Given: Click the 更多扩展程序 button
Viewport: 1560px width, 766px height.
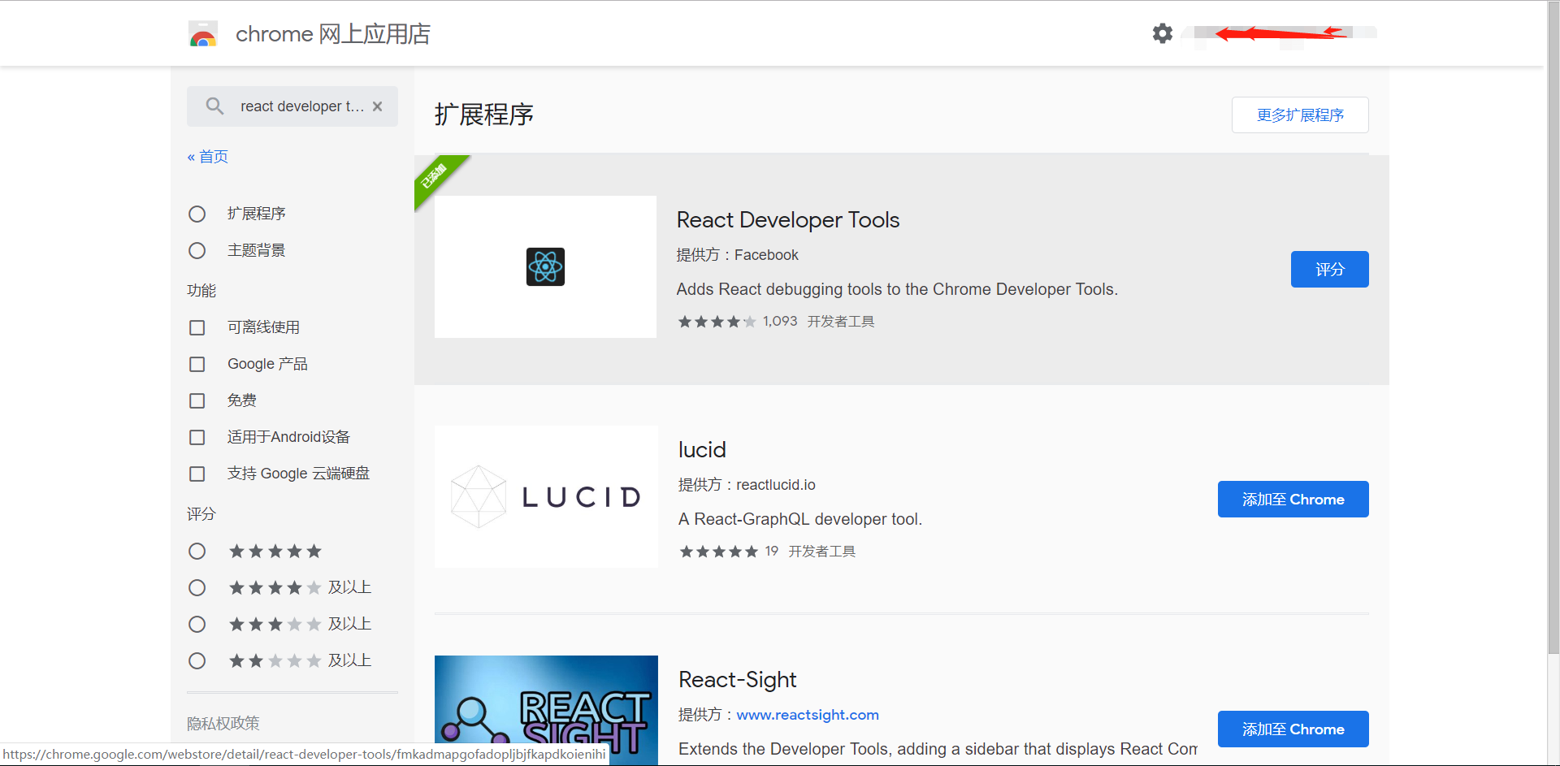Looking at the screenshot, I should point(1300,115).
